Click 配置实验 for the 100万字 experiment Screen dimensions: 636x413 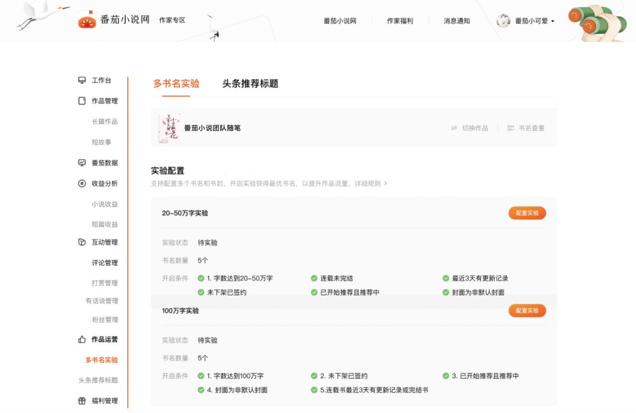click(527, 311)
